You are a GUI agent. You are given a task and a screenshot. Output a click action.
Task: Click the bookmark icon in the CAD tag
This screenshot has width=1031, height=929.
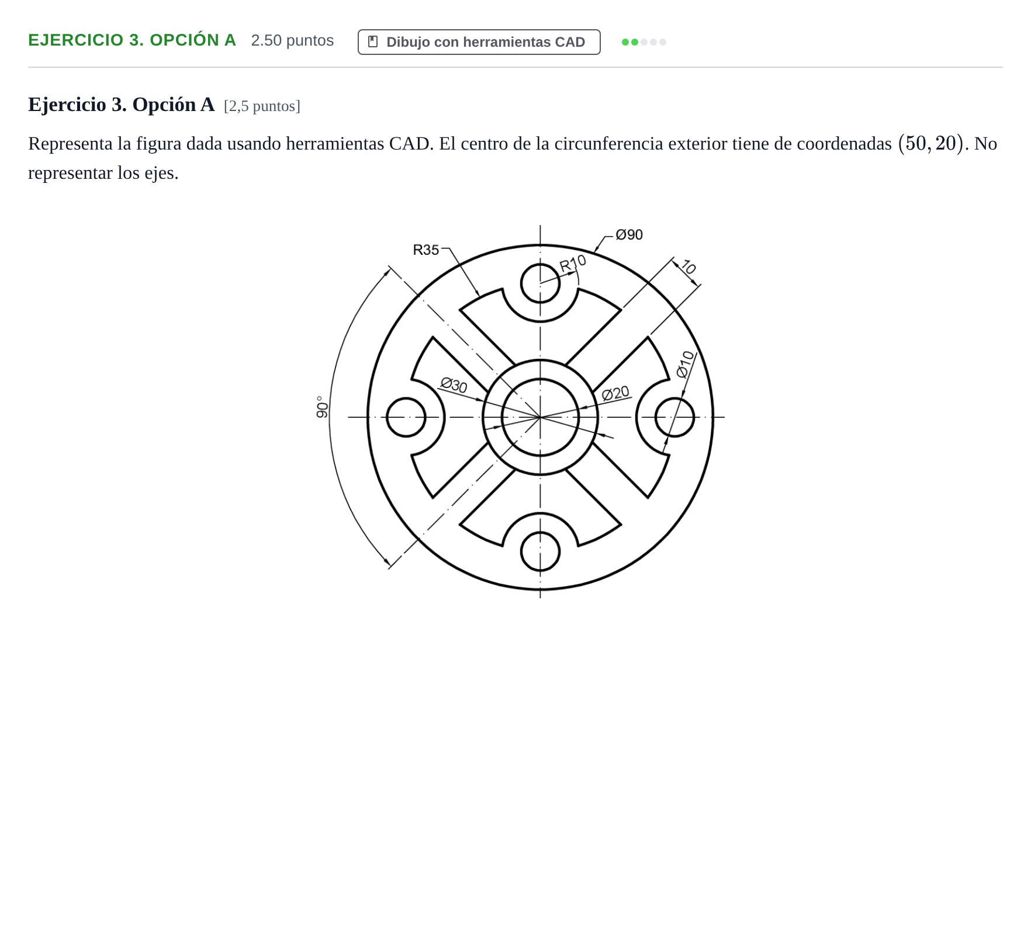(x=373, y=42)
